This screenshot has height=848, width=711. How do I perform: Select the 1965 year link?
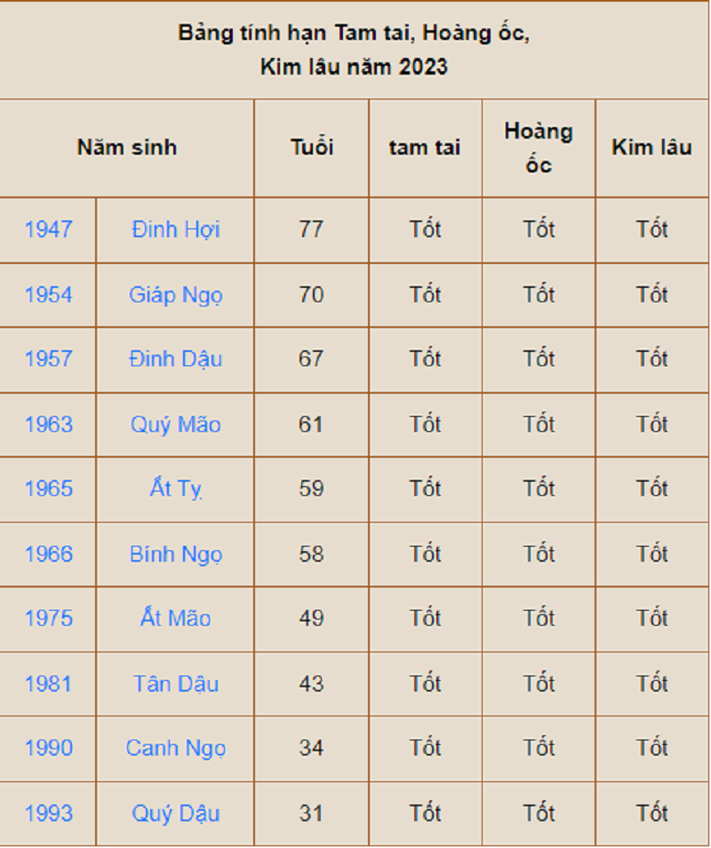tap(48, 489)
